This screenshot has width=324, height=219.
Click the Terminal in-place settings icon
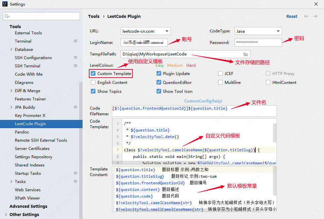pos(75,41)
